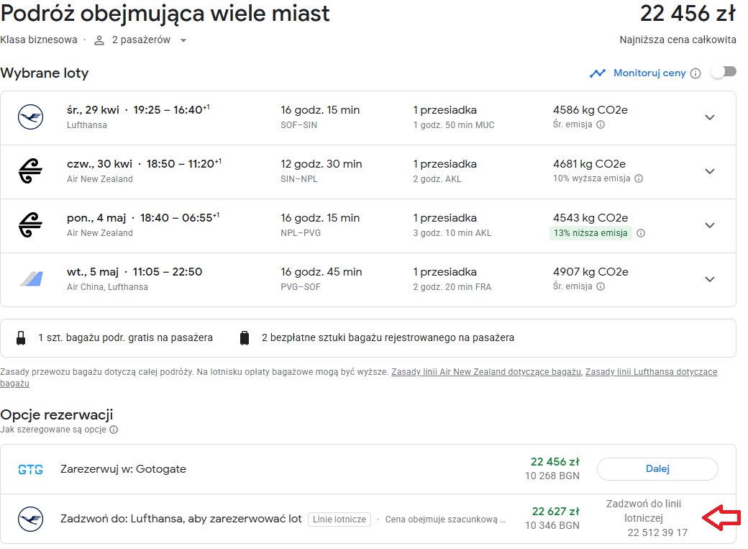Open emission info icon for 4586 kg CO2e
This screenshot has width=748, height=549.
click(x=601, y=124)
